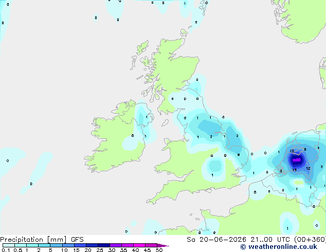Click the 'Sa 20-06-2026 21..00 UTC (00+360)' forecast time
Screen dimensions: 326x252
256,240
